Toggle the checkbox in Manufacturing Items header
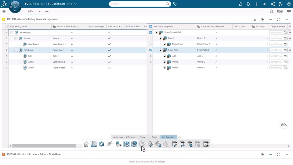This screenshot has width=293, height=165. point(150,27)
